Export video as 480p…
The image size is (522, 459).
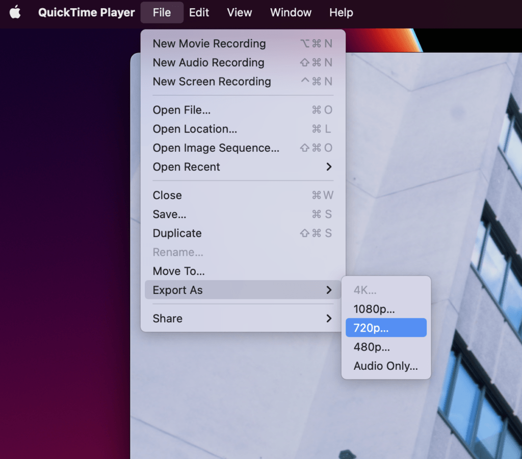[386, 347]
